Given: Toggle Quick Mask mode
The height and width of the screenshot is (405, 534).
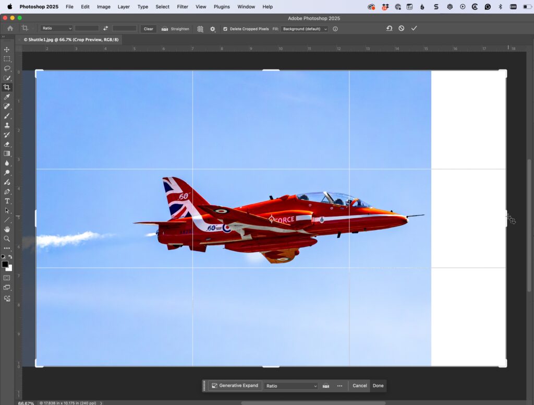Looking at the screenshot, I should tap(7, 278).
